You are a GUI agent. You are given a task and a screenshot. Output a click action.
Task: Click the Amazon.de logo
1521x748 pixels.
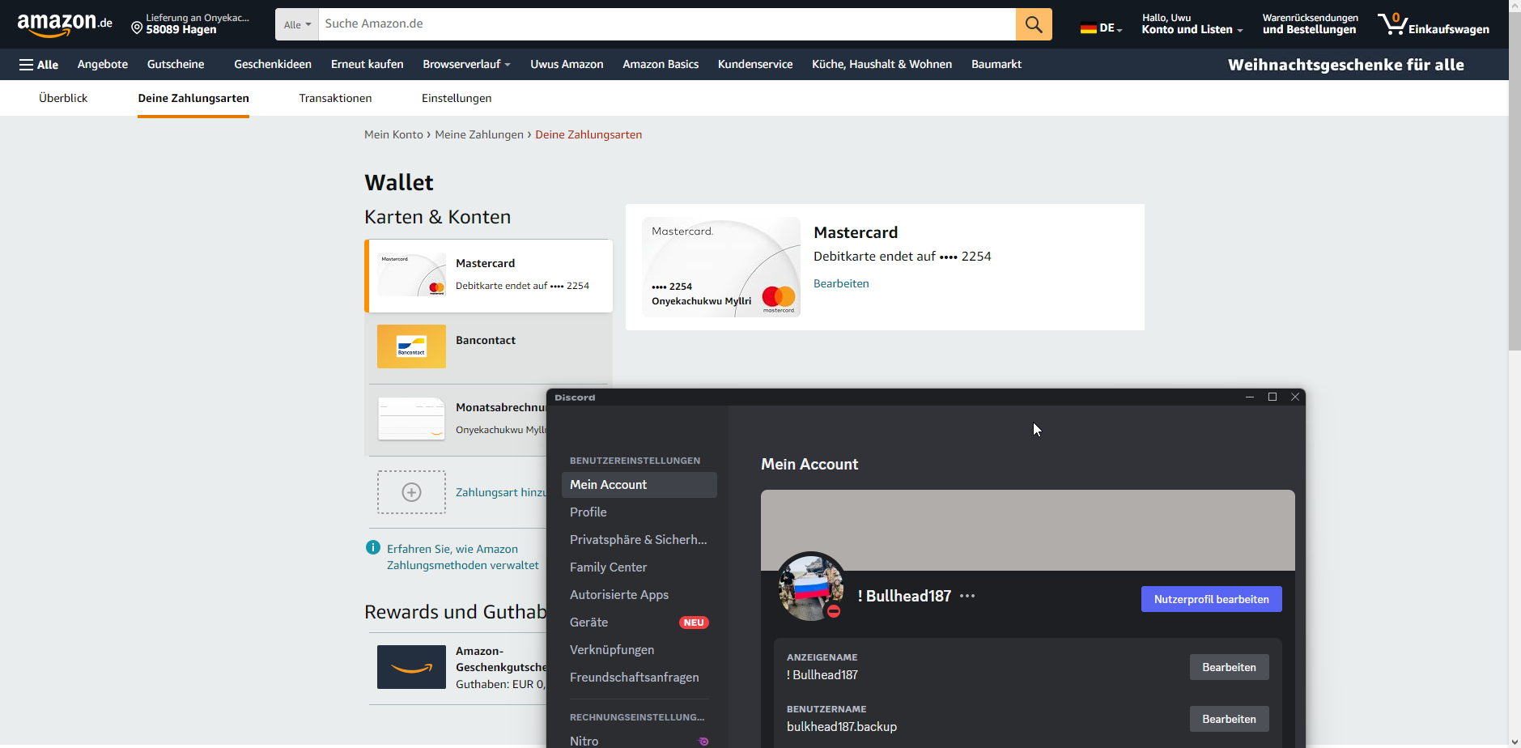click(x=65, y=24)
